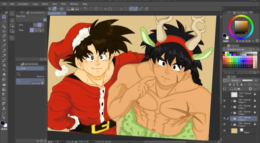Click the Note layer thumbnail

point(234,95)
